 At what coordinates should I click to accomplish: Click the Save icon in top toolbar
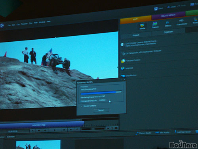click(x=158, y=9)
